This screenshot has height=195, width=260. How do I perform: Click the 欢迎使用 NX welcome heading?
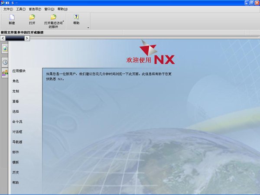[150, 60]
